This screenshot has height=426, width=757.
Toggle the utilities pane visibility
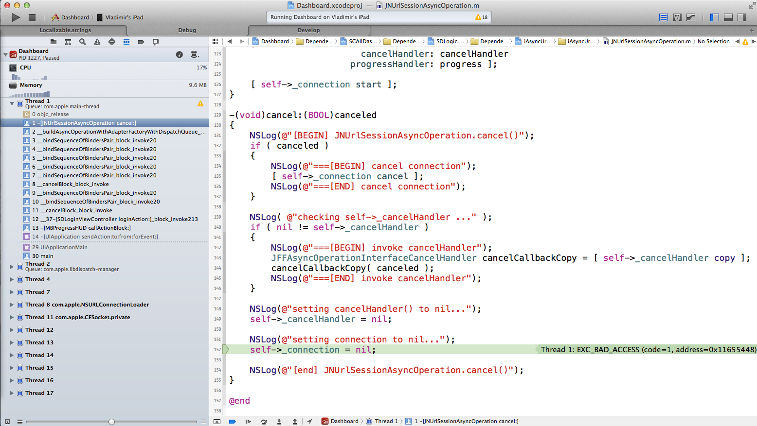pyautogui.click(x=742, y=17)
